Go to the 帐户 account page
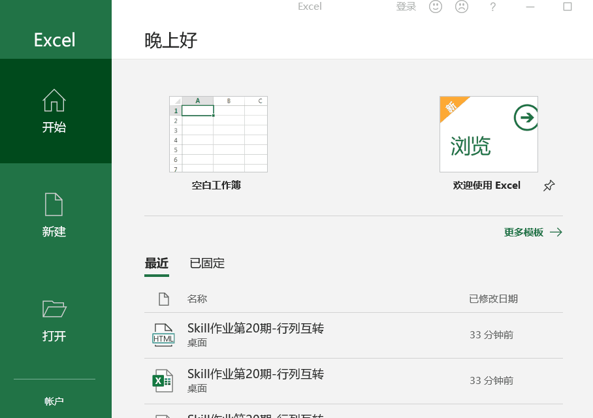The height and width of the screenshot is (418, 593). [x=54, y=401]
